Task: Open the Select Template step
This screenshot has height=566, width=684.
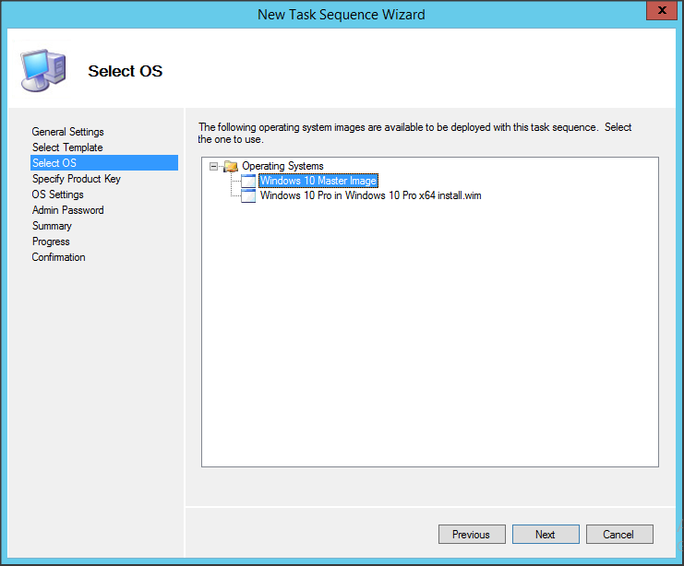Action: tap(67, 147)
